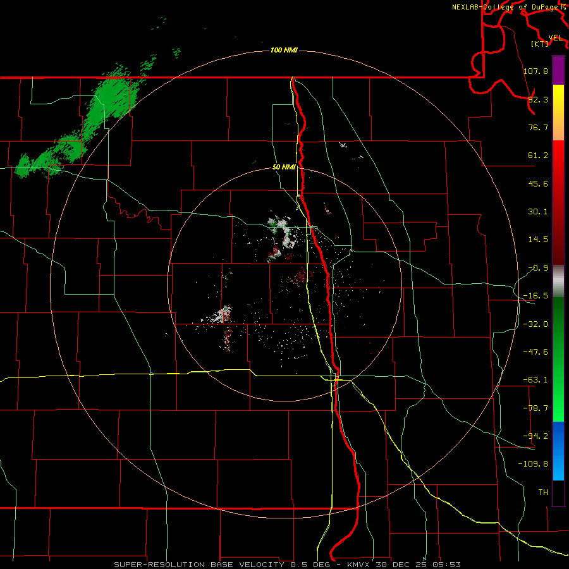
Task: Select the -78.7 scale value
Action: coord(535,408)
